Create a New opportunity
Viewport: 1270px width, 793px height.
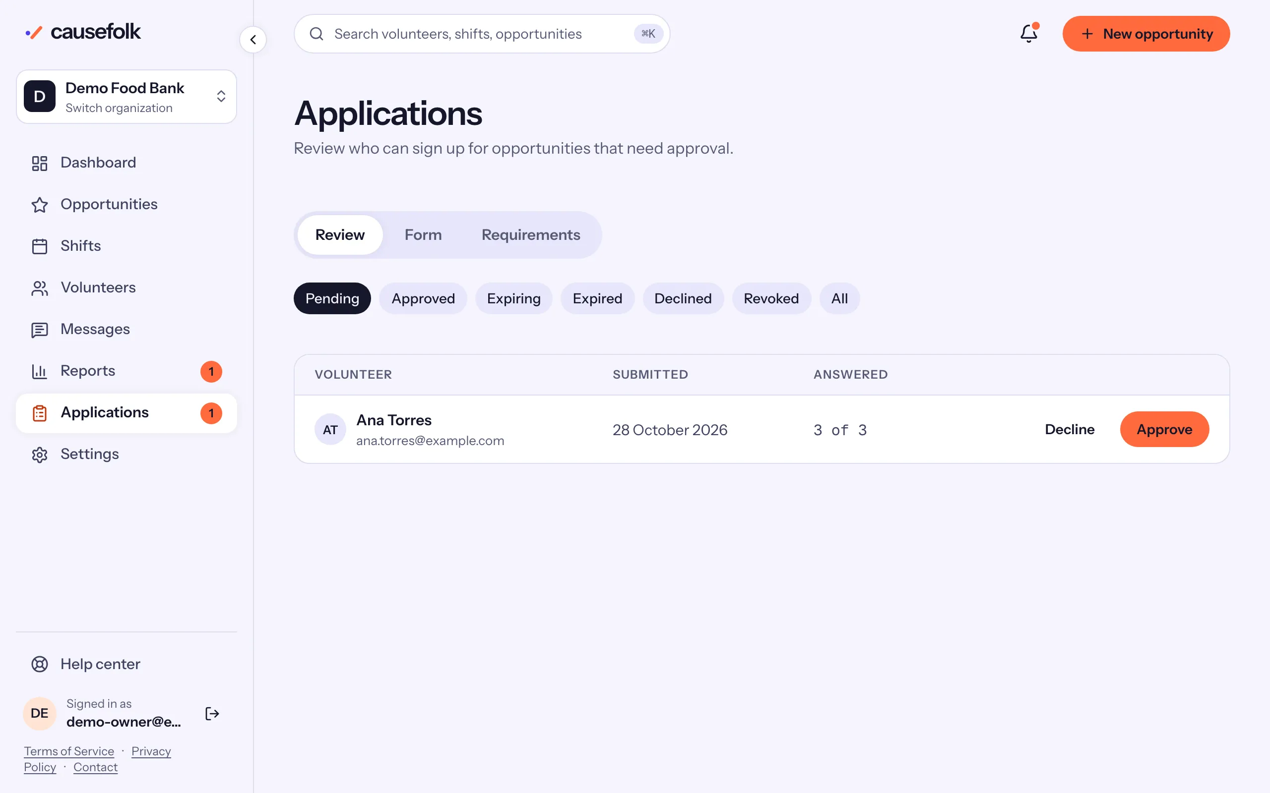click(1145, 34)
